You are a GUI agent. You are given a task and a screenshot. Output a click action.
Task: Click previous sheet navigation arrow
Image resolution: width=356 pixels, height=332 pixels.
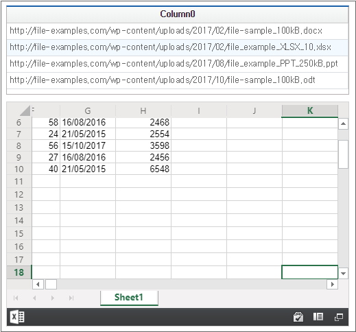[34, 298]
